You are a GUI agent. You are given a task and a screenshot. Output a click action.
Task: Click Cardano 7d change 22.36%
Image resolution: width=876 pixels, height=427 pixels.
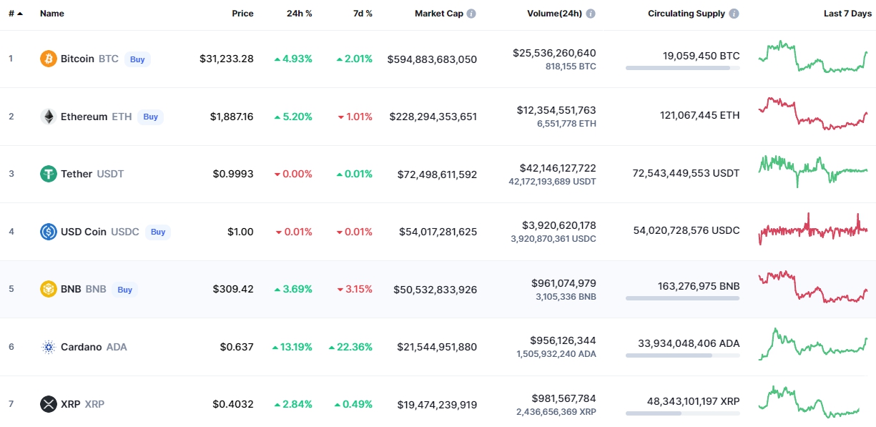pos(350,347)
